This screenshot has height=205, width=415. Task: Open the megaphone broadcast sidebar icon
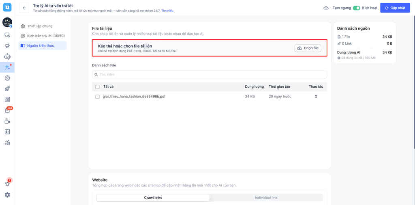pyautogui.click(x=7, y=46)
